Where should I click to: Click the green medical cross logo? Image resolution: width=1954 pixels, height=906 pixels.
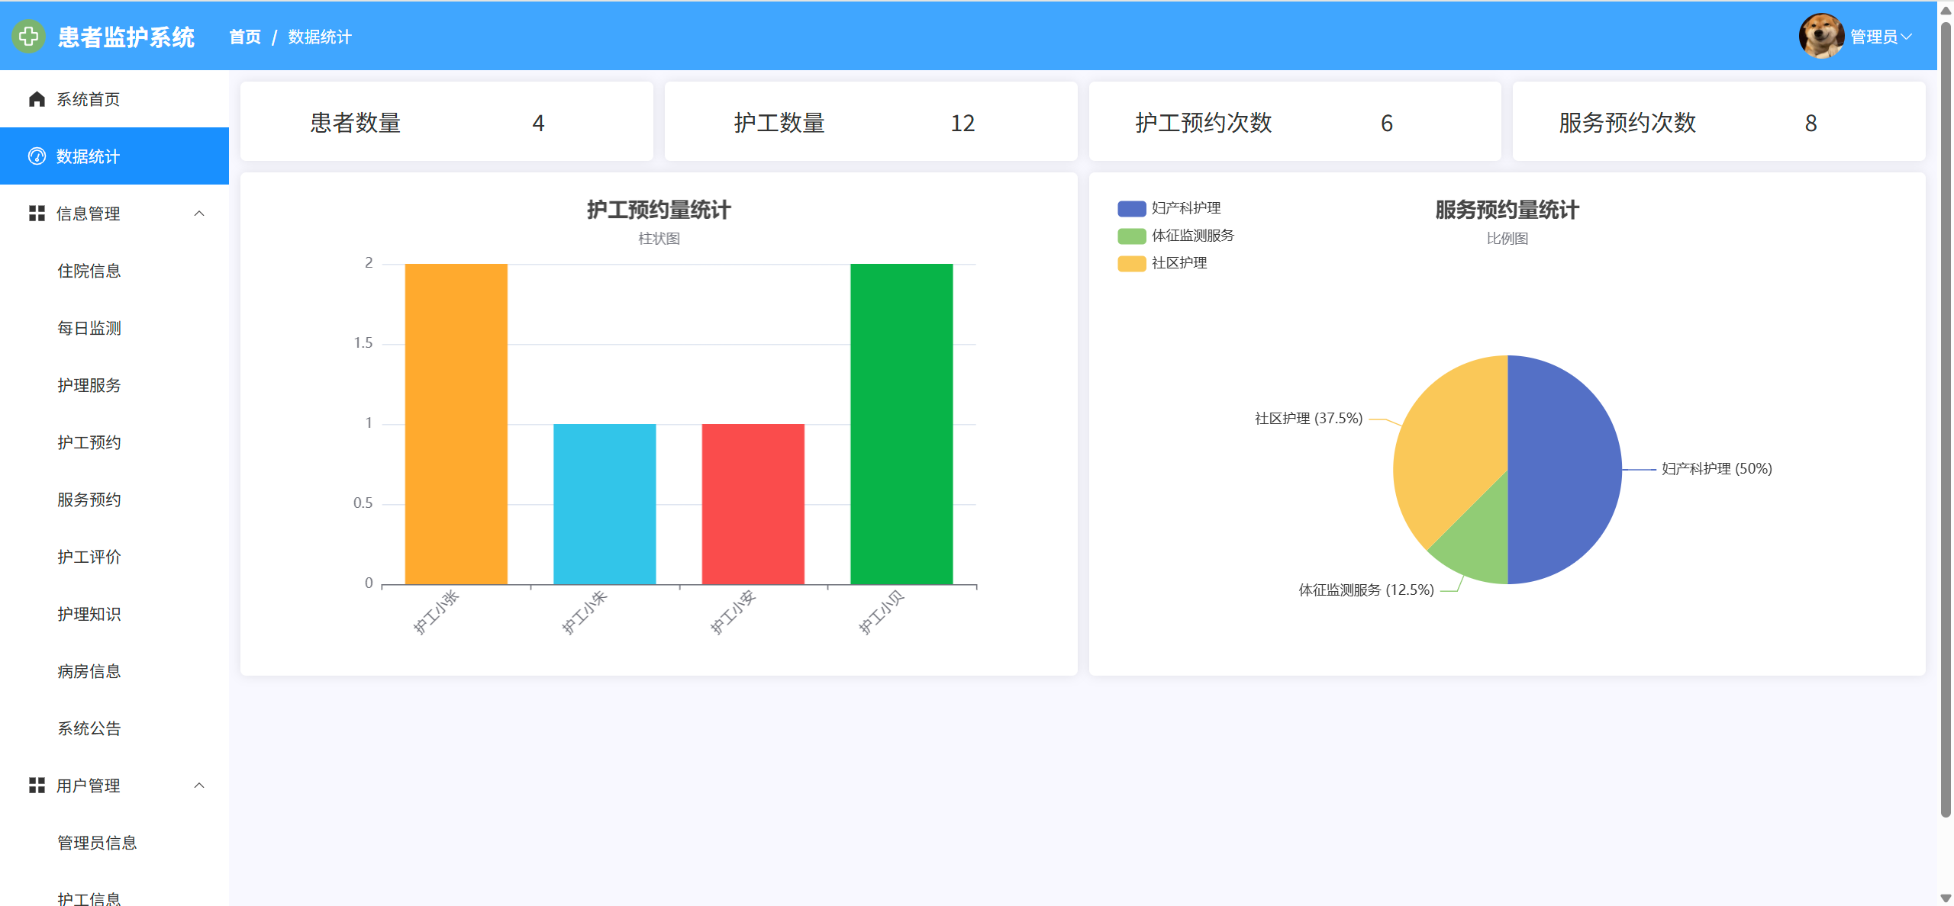pos(29,36)
